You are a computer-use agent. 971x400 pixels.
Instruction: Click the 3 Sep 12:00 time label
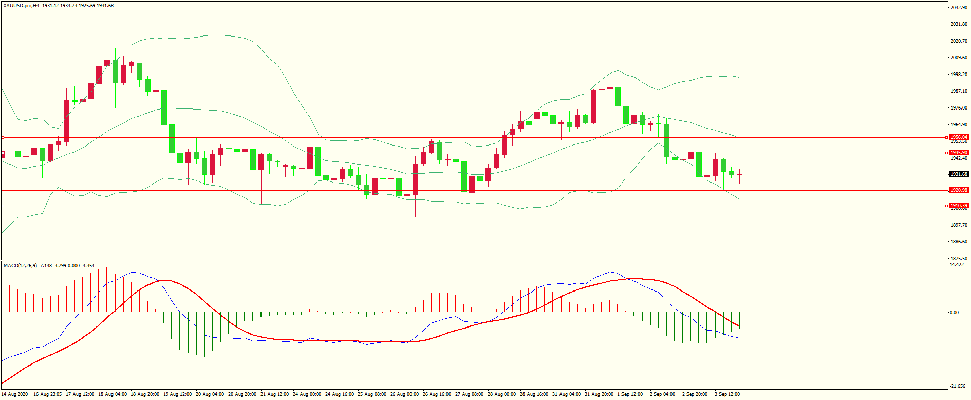(727, 394)
